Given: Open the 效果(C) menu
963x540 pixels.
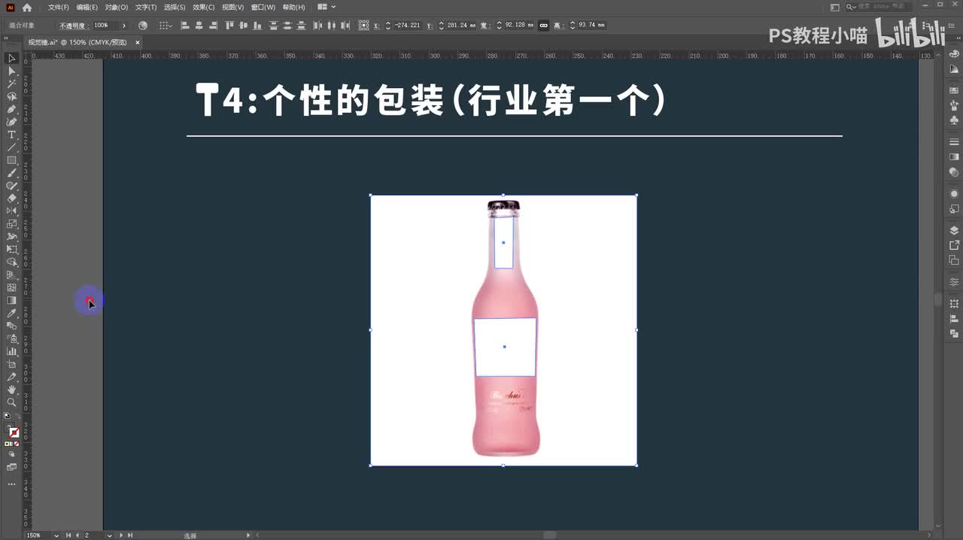Looking at the screenshot, I should (x=203, y=8).
